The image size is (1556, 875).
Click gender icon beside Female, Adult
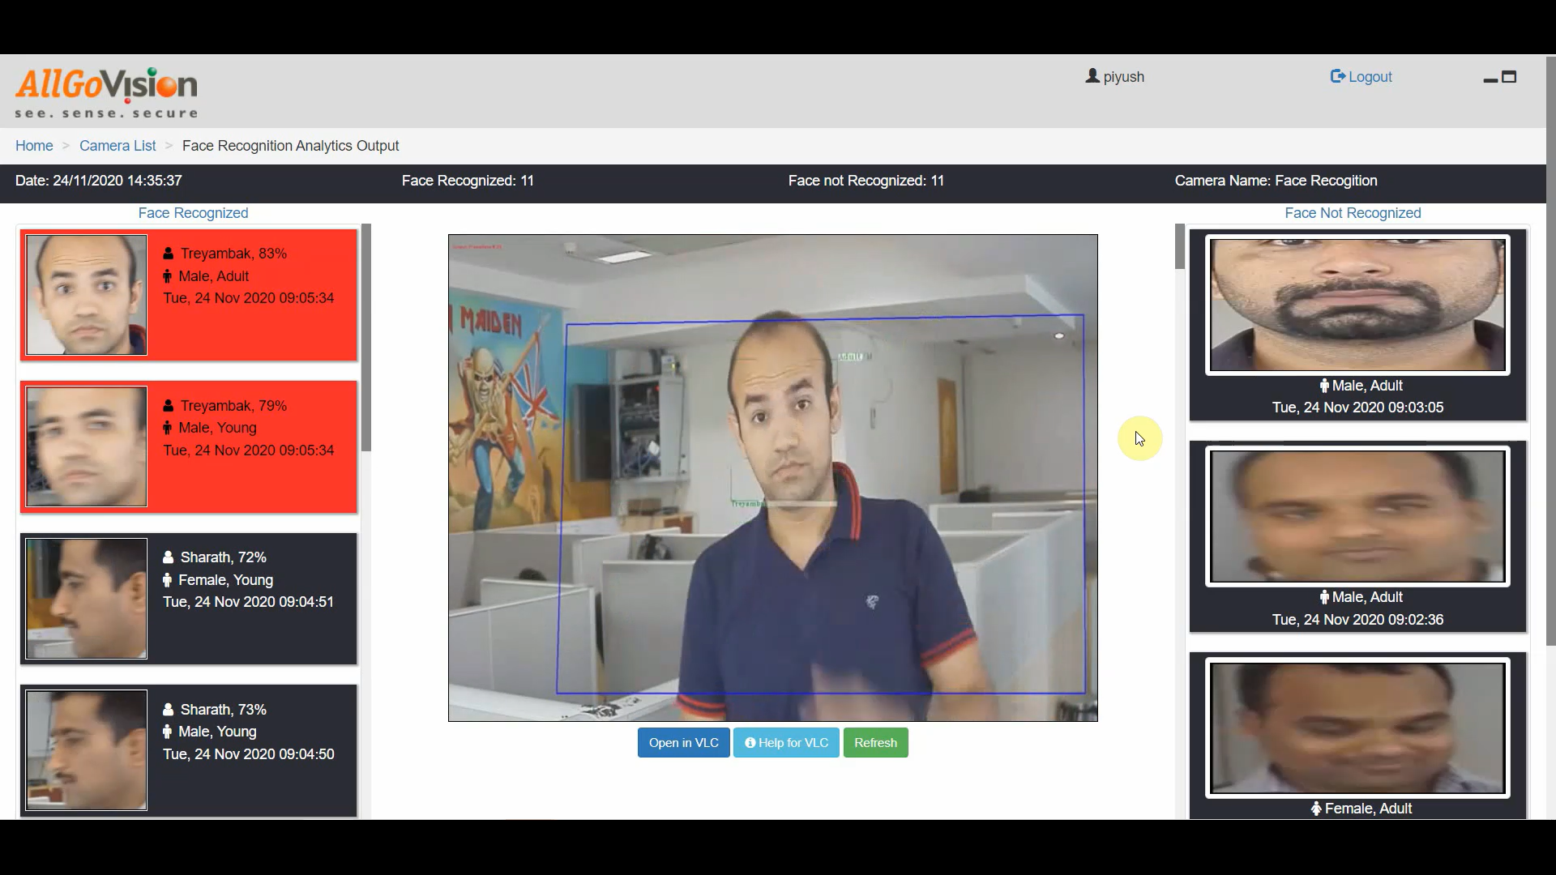point(1316,809)
